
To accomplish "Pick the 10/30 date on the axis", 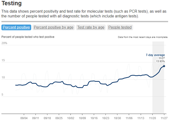I will tap(117, 118).
